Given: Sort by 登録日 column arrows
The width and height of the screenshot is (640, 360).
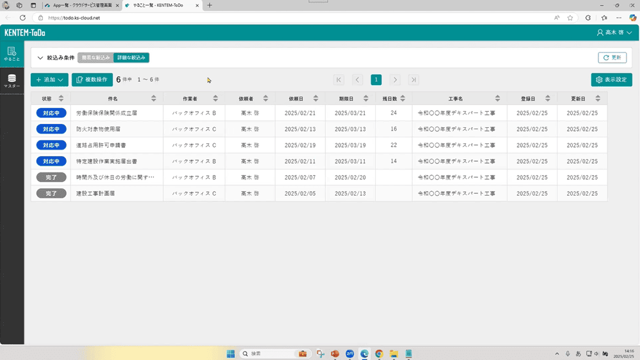Looking at the screenshot, I should [548, 98].
